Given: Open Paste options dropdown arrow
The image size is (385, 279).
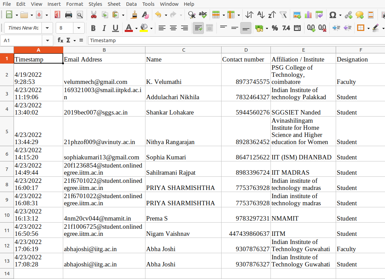Looking at the screenshot, I should click(x=123, y=15).
